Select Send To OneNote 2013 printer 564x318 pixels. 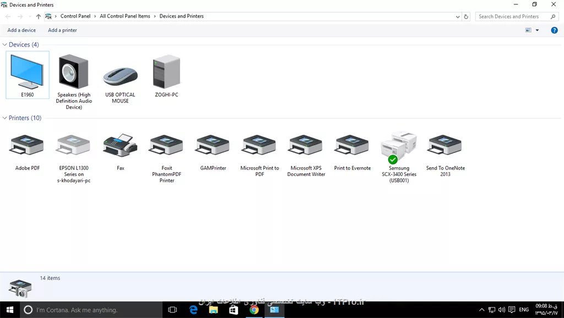(x=445, y=145)
